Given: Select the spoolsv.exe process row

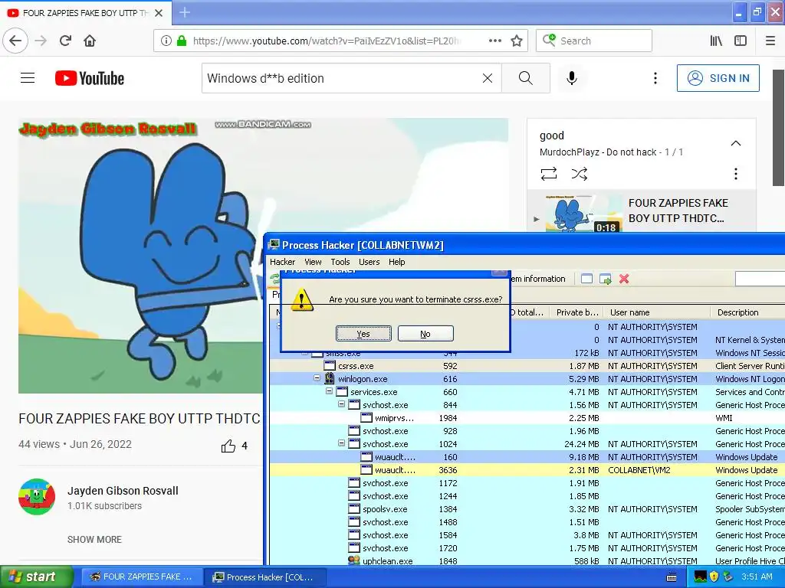Looking at the screenshot, I should coord(527,508).
